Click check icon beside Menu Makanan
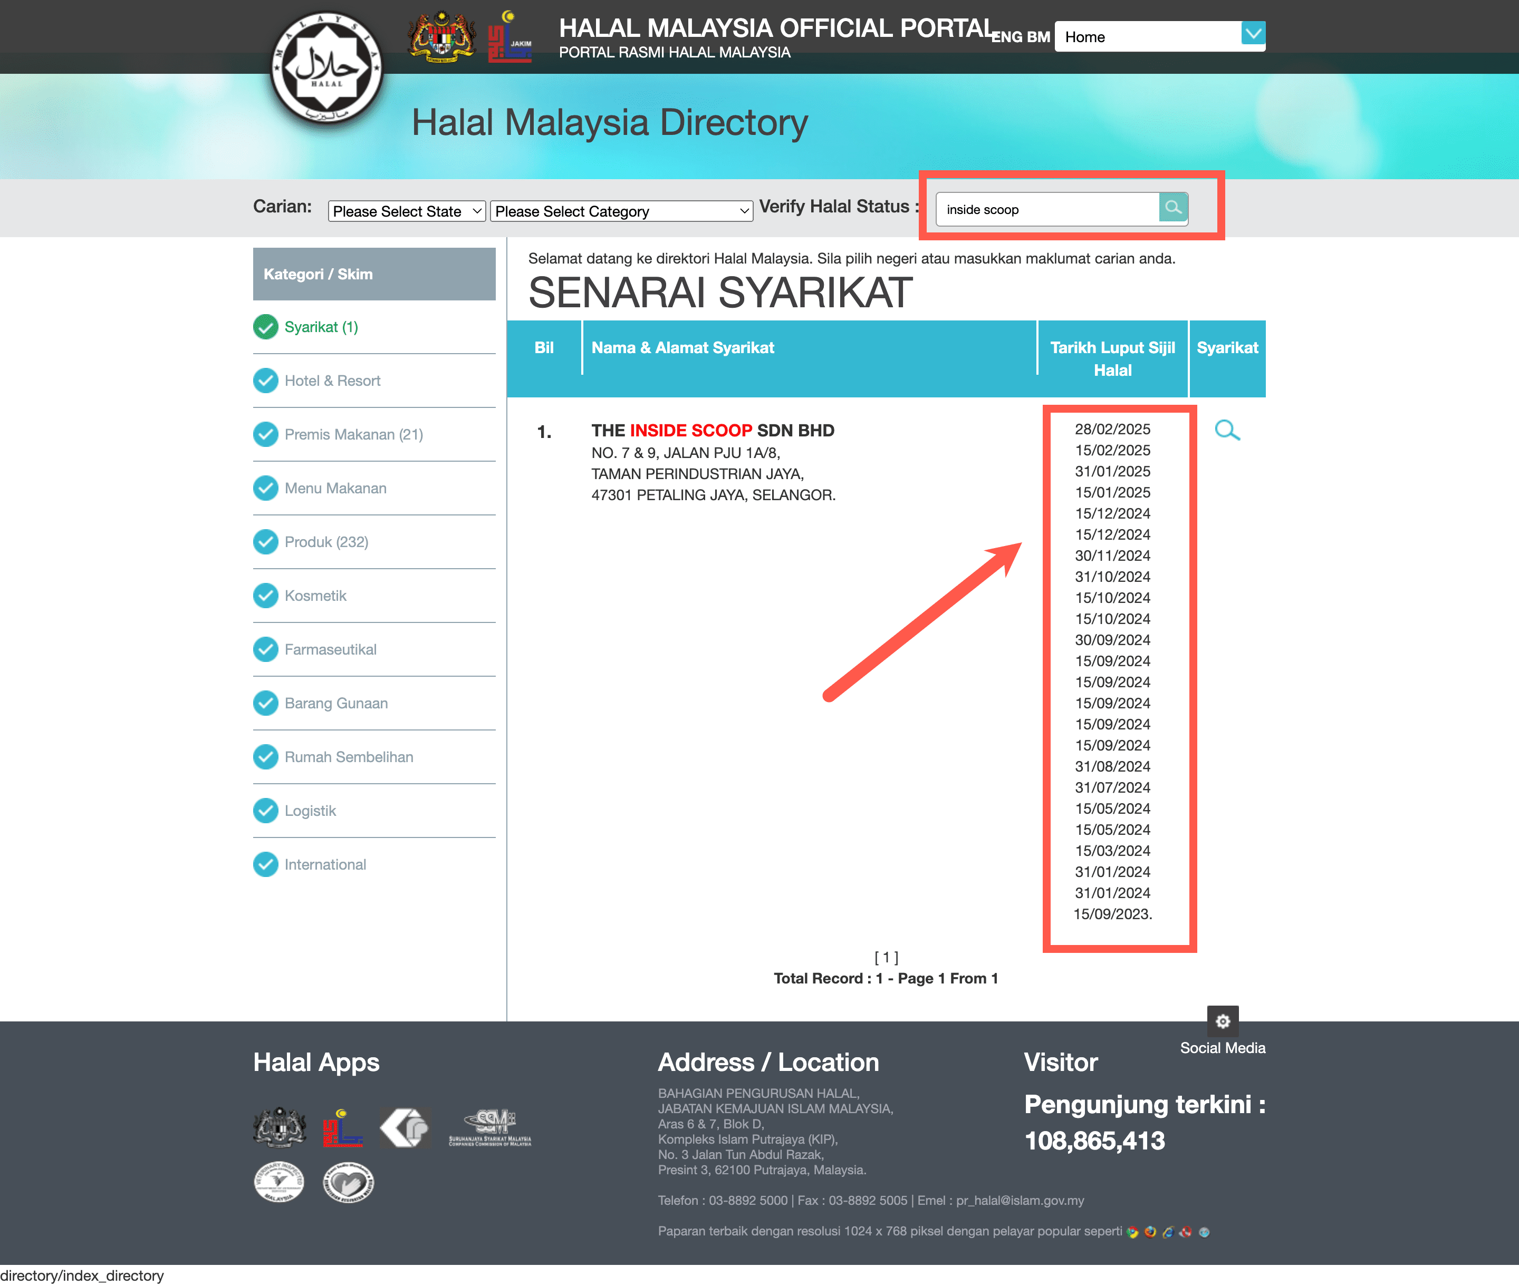The image size is (1519, 1286). click(266, 488)
